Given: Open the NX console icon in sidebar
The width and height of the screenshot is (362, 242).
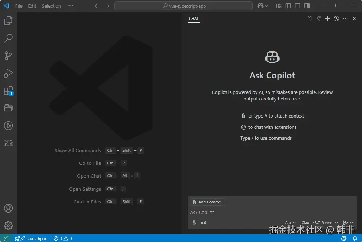Looking at the screenshot, I should coord(8,143).
